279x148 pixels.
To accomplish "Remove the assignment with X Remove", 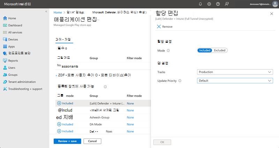I will click(x=165, y=27).
